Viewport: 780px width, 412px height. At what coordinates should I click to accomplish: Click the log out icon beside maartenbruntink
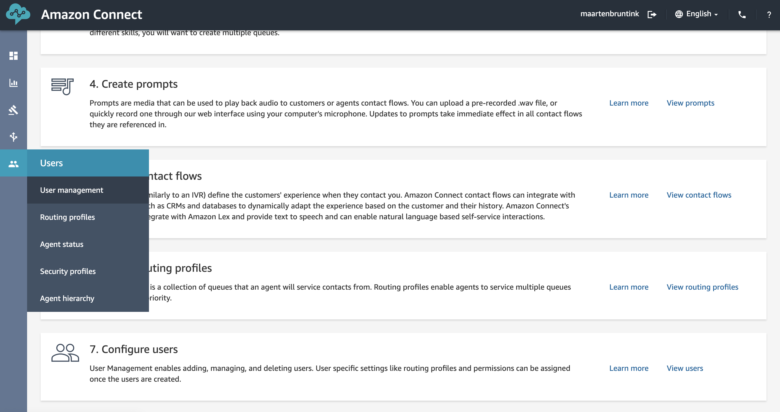[652, 14]
